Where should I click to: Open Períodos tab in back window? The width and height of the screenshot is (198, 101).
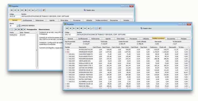tap(126, 20)
